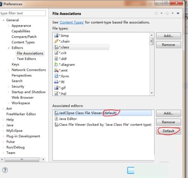Select the *.diagram file type icon

click(x=56, y=64)
